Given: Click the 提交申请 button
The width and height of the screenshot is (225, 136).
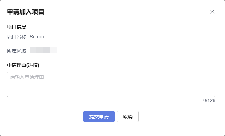Looking at the screenshot, I should click(99, 117).
